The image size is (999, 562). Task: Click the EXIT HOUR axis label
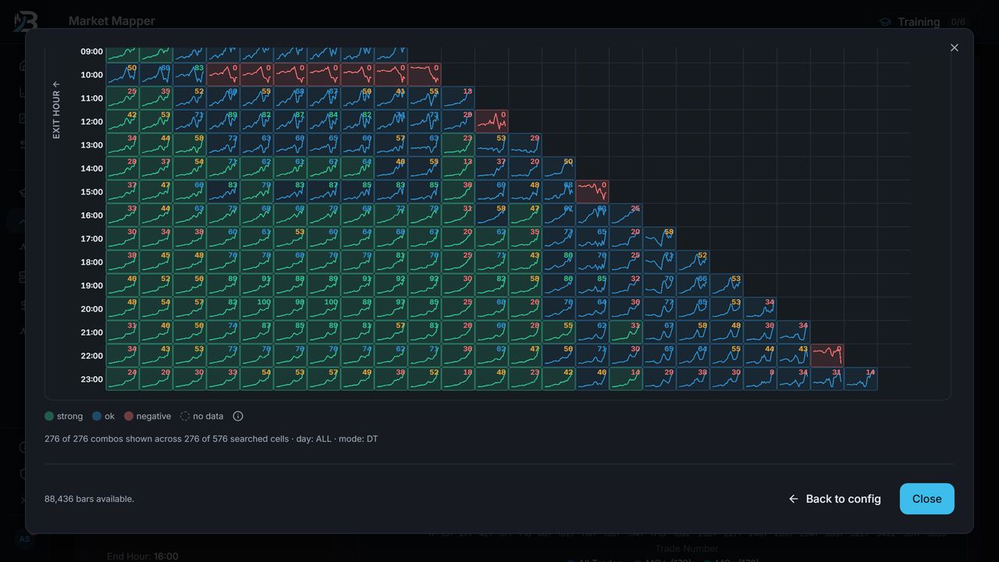coord(56,110)
